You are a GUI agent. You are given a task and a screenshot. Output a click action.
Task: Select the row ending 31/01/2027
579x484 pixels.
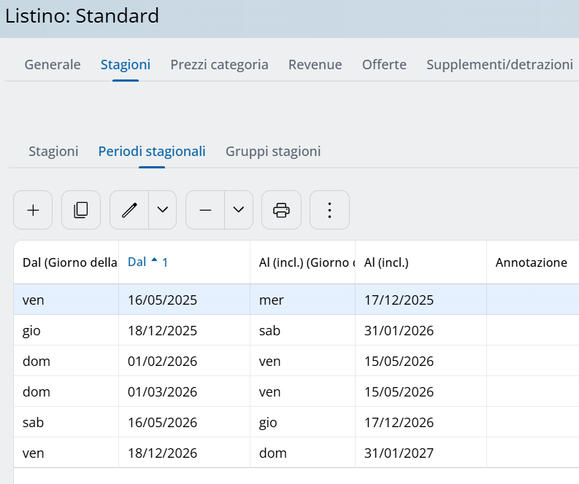[399, 453]
